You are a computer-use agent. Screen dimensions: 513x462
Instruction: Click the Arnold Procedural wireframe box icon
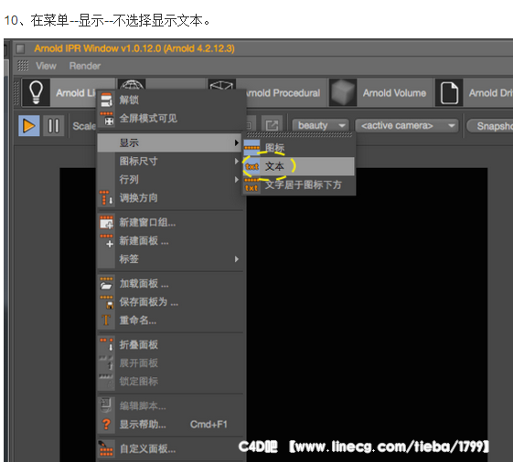tap(221, 85)
